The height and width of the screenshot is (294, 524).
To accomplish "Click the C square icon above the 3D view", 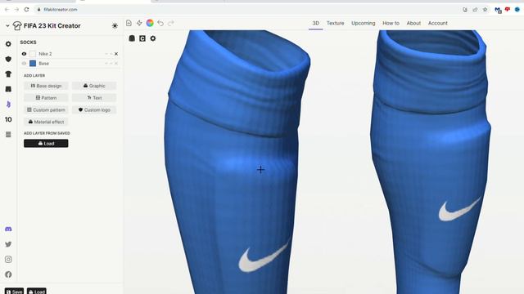I will 142,38.
